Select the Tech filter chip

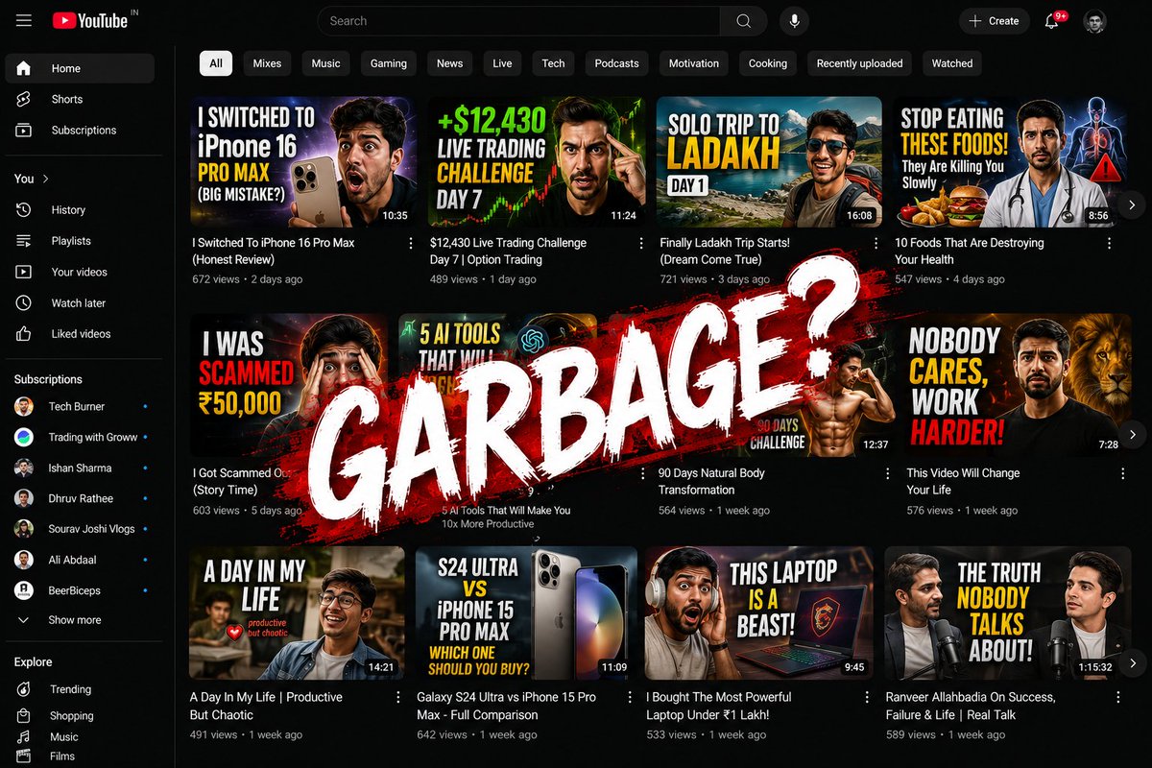553,63
